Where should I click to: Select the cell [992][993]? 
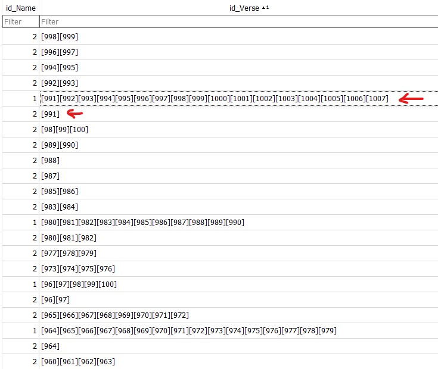click(x=239, y=83)
